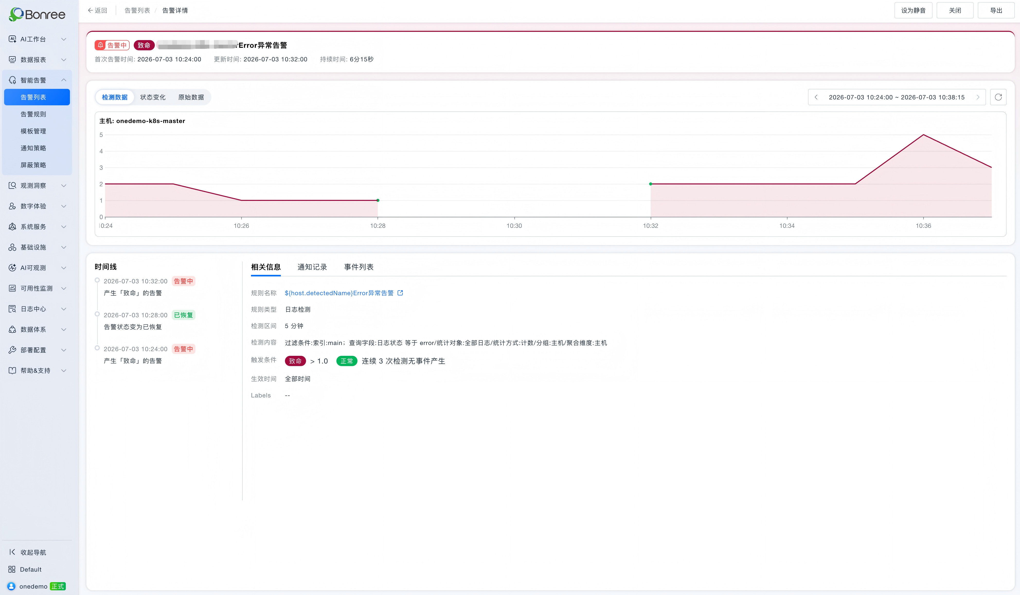Expand the 部署配置 menu chevron
Viewport: 1020px width, 595px height.
click(x=64, y=350)
